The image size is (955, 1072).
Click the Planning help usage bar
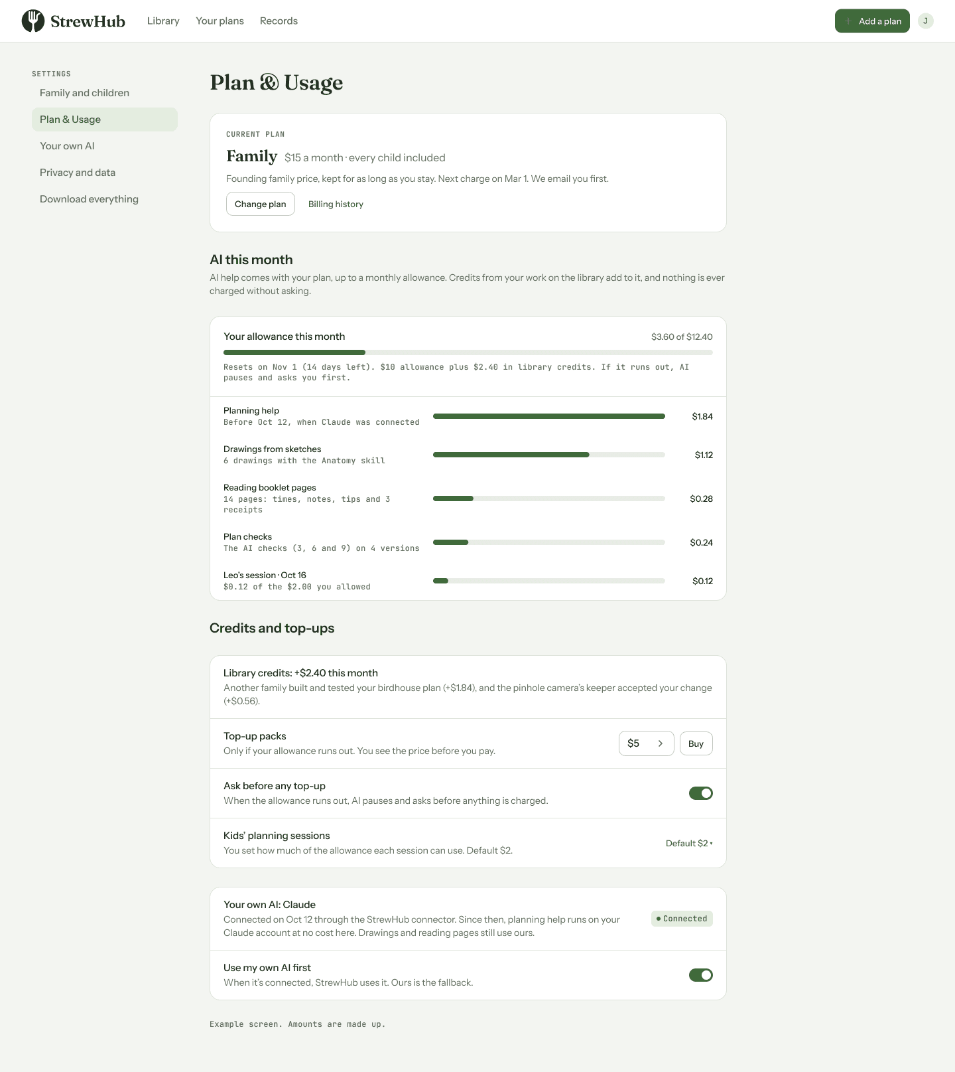549,416
